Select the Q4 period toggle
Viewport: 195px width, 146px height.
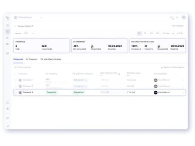pos(158,33)
